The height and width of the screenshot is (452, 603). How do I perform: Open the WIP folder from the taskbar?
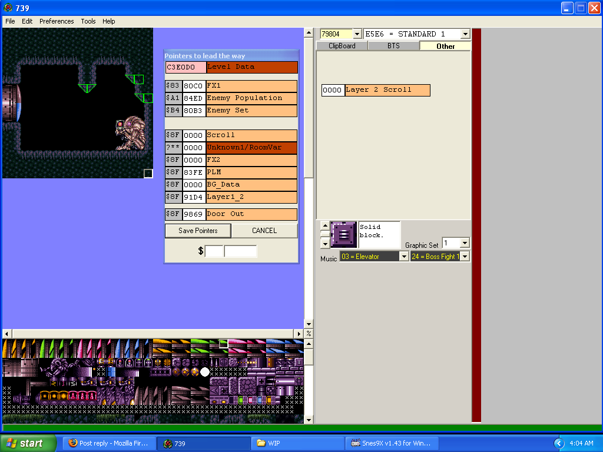(x=297, y=443)
